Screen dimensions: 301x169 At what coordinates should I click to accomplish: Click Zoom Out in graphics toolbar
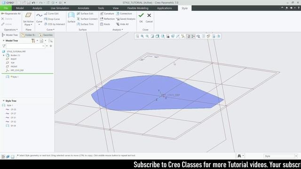(x=147, y=36)
